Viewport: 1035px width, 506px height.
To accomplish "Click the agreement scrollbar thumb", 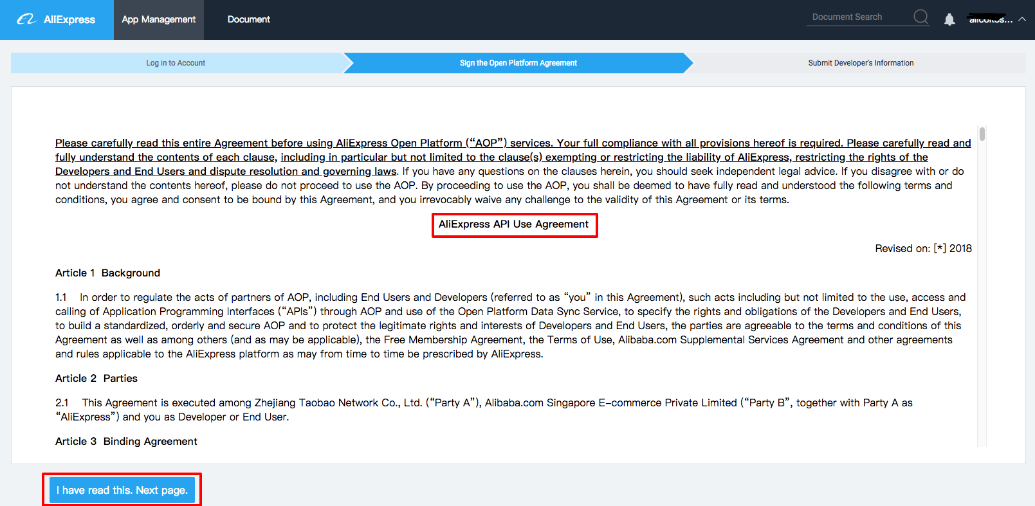I will (982, 134).
